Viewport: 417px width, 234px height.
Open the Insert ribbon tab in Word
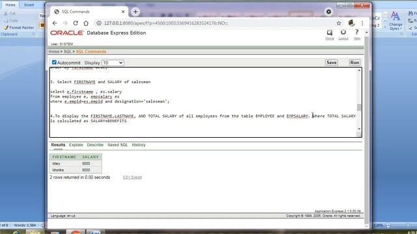(29, 5)
